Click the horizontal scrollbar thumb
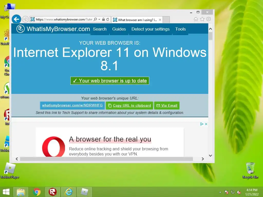The image size is (263, 197). [x=107, y=159]
